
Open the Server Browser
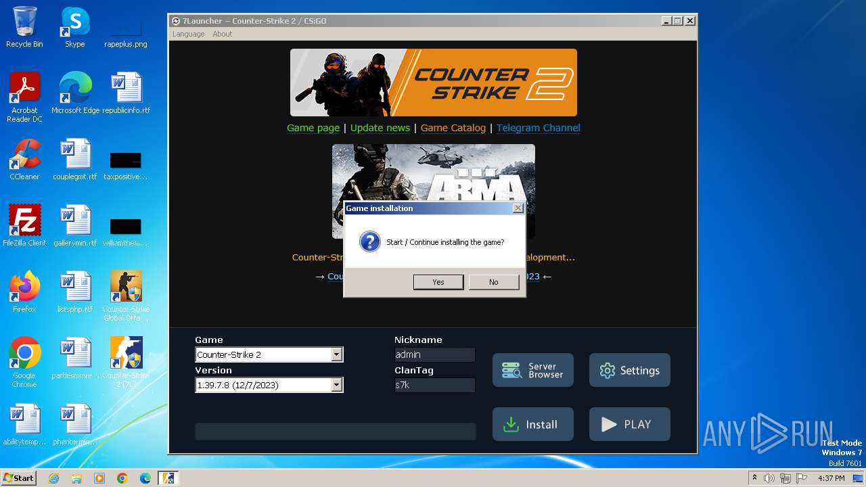point(533,370)
